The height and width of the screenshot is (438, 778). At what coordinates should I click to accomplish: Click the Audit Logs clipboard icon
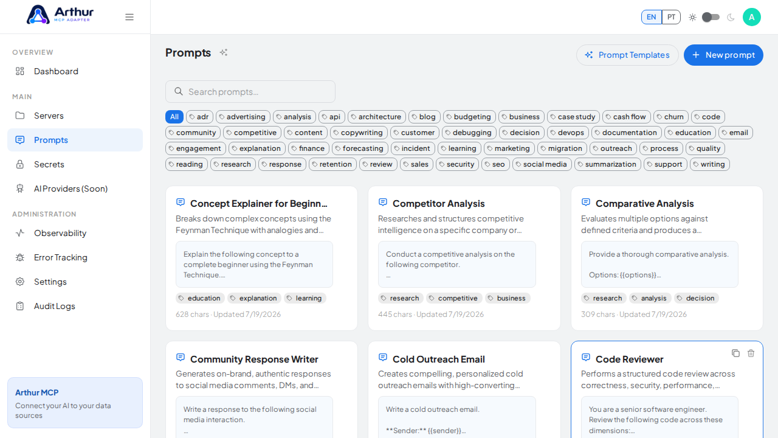[20, 306]
